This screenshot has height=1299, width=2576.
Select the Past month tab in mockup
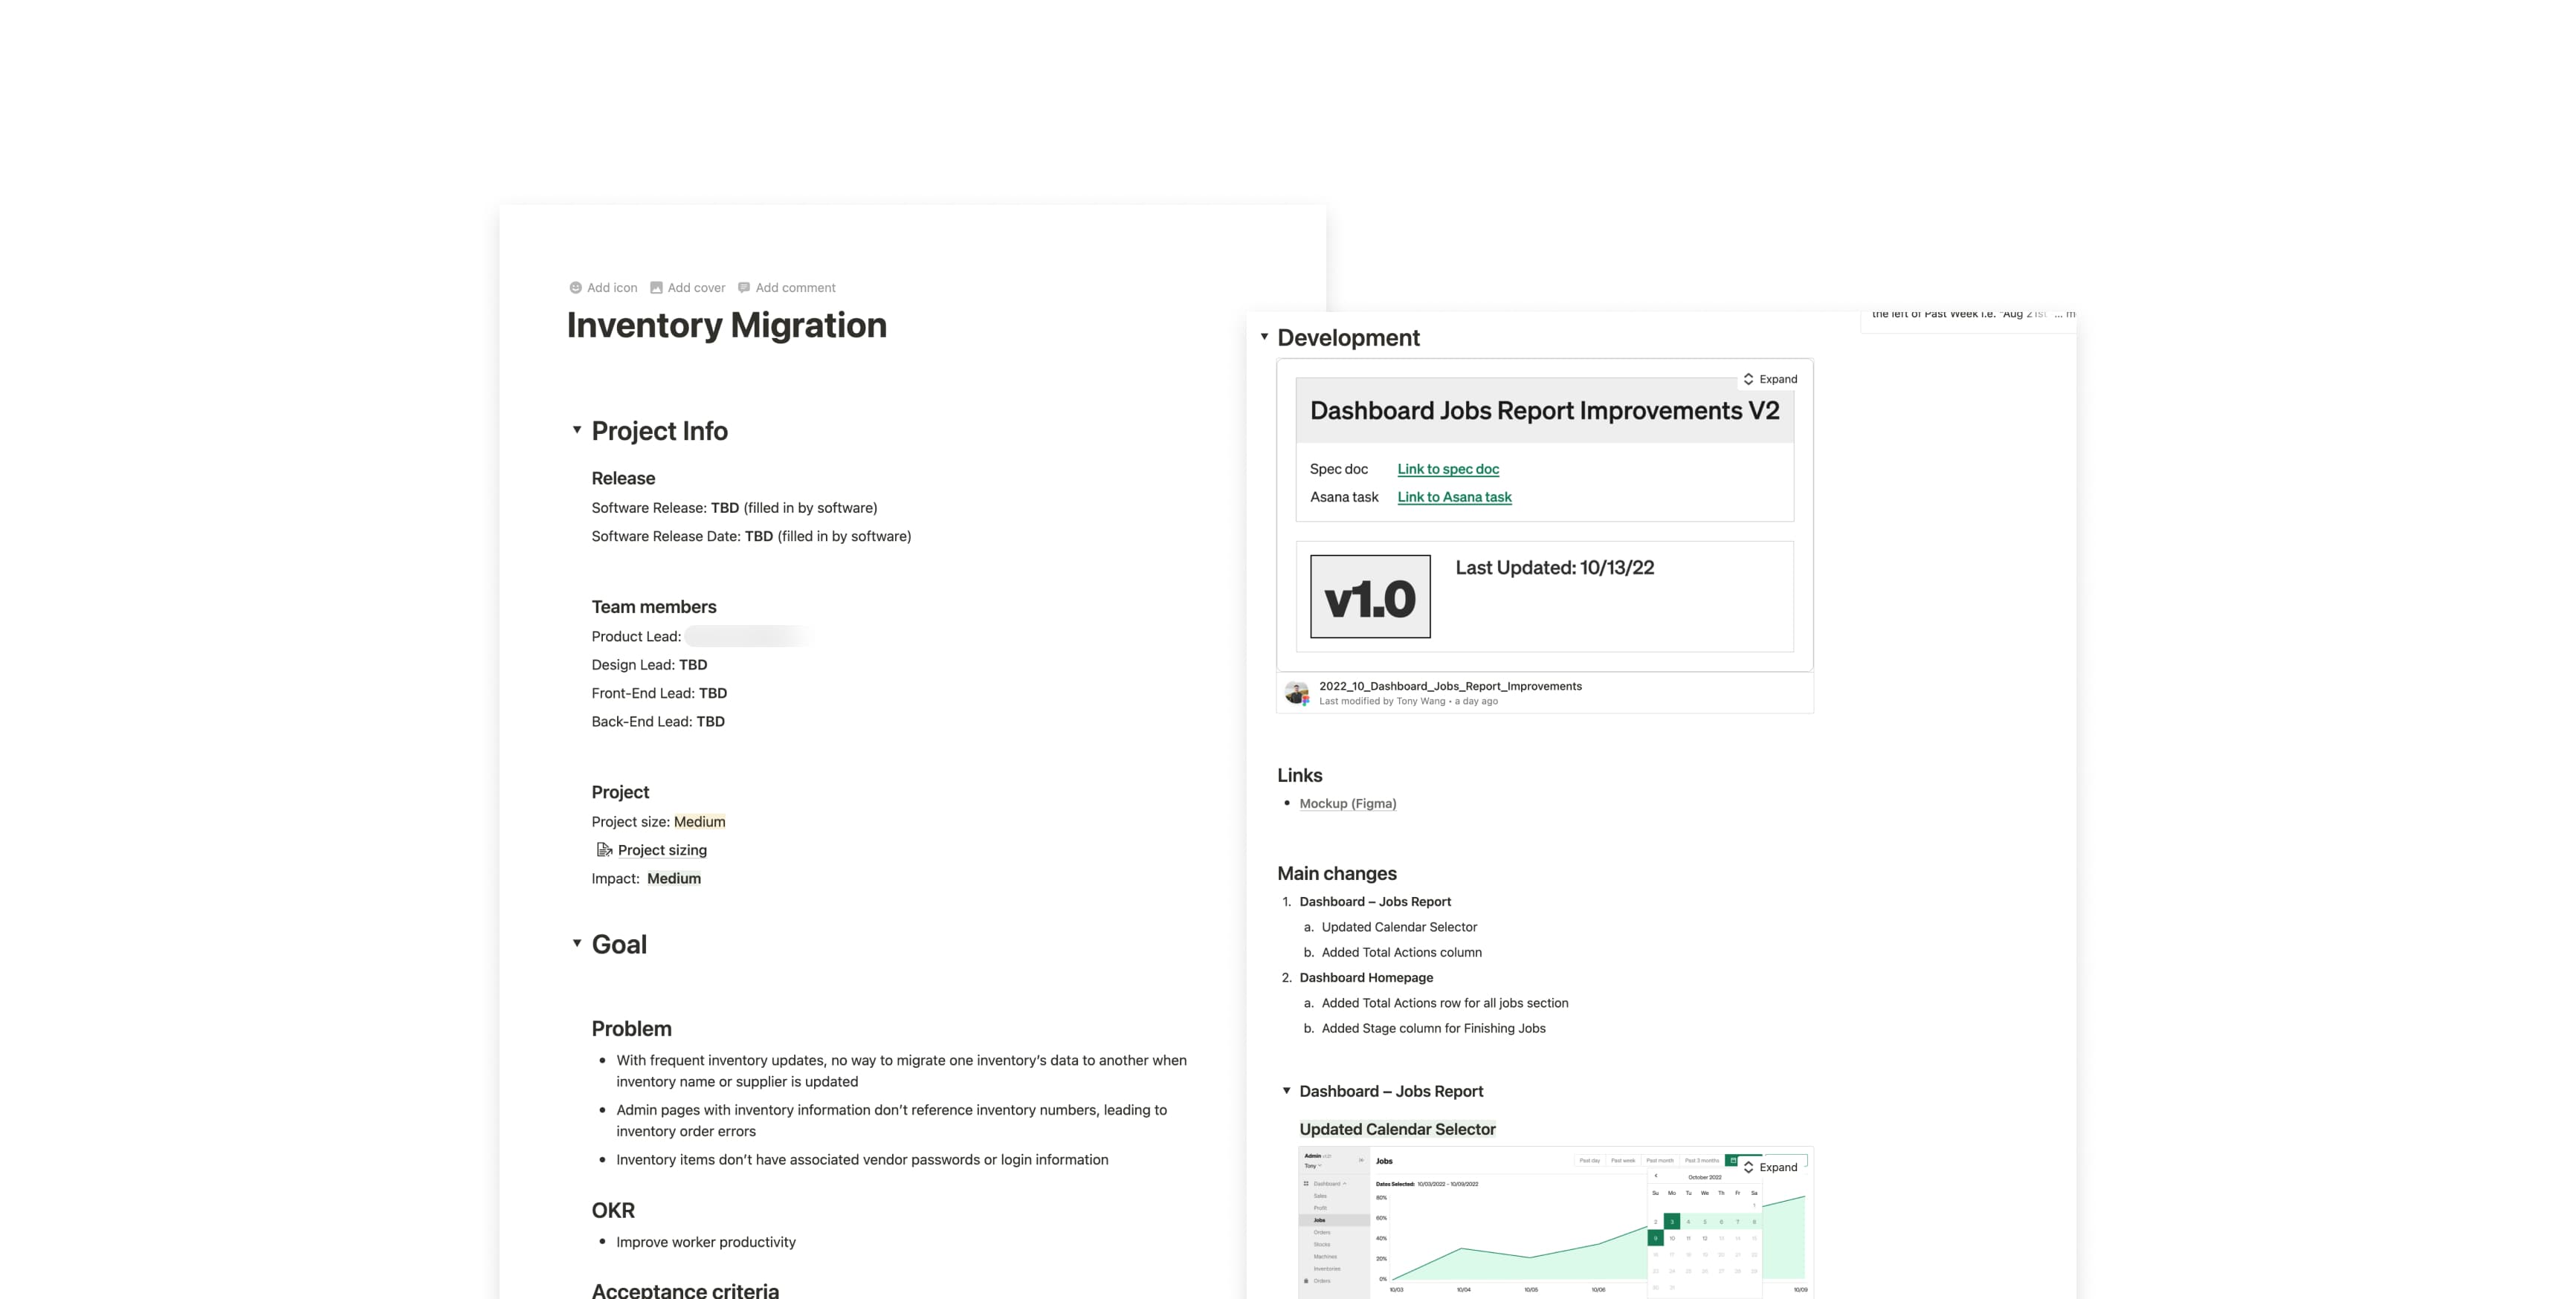tap(1660, 1160)
